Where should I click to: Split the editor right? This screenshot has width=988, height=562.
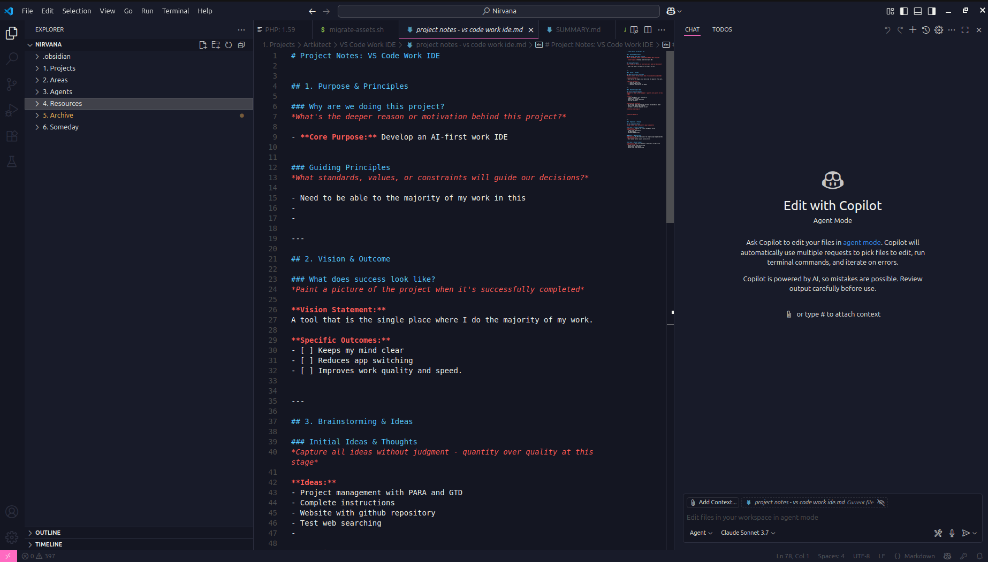(x=648, y=30)
